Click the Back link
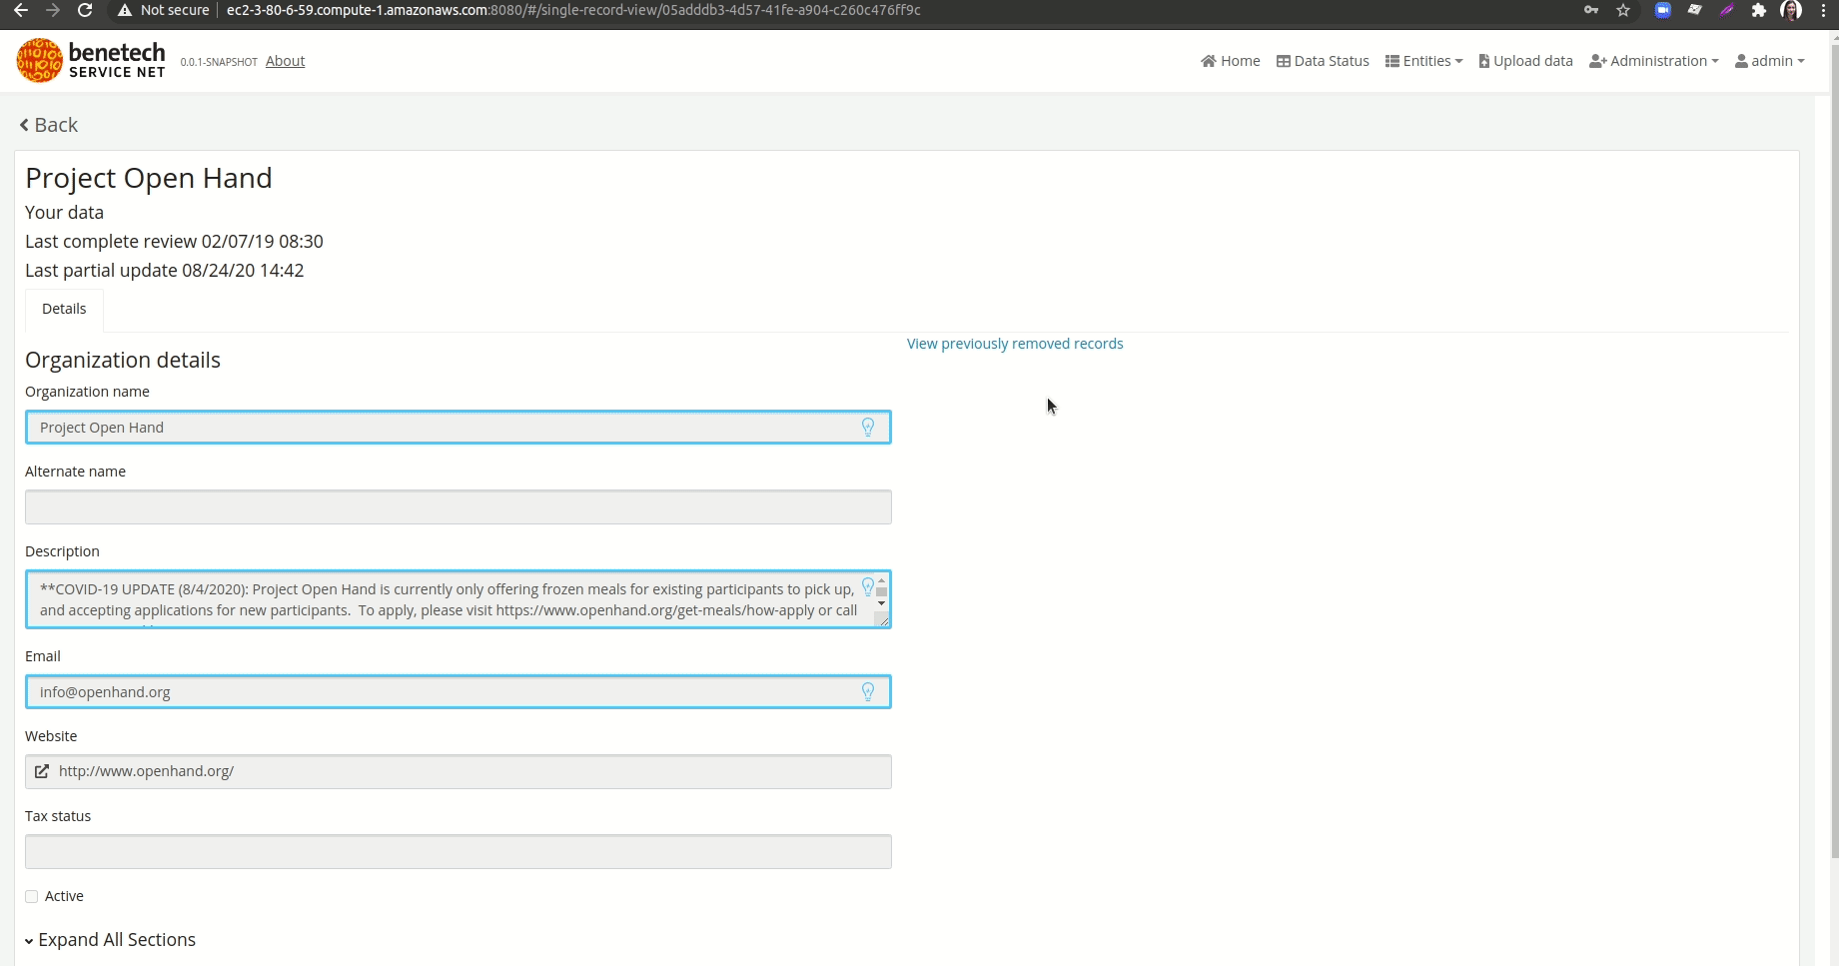Screen dimensions: 1839x966 point(48,124)
